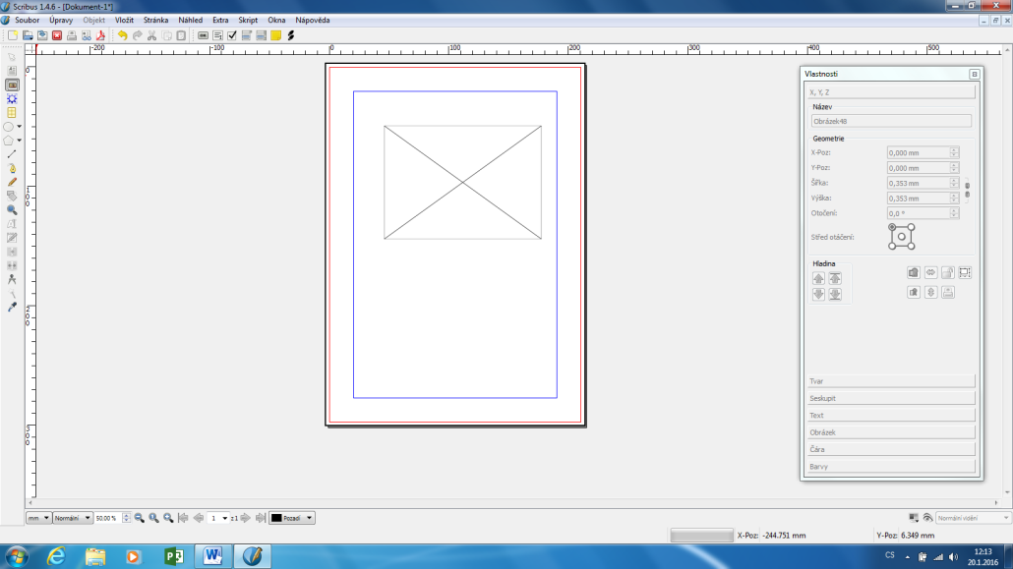Open the Normální vidění visual mode dropdown
The height and width of the screenshot is (569, 1013).
click(973, 518)
